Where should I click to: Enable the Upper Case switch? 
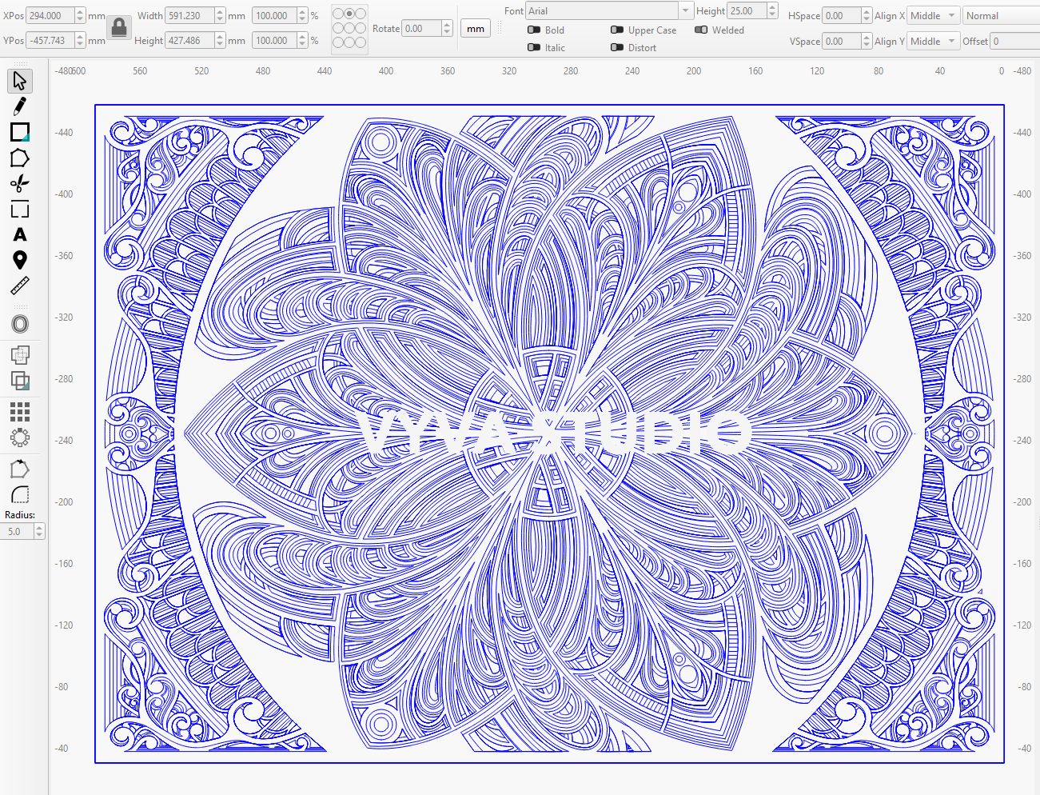tap(617, 30)
